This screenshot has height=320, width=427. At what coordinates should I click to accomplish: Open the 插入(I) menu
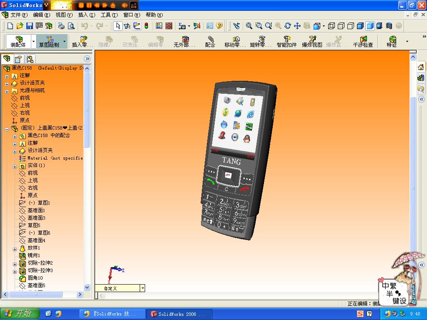tap(87, 15)
